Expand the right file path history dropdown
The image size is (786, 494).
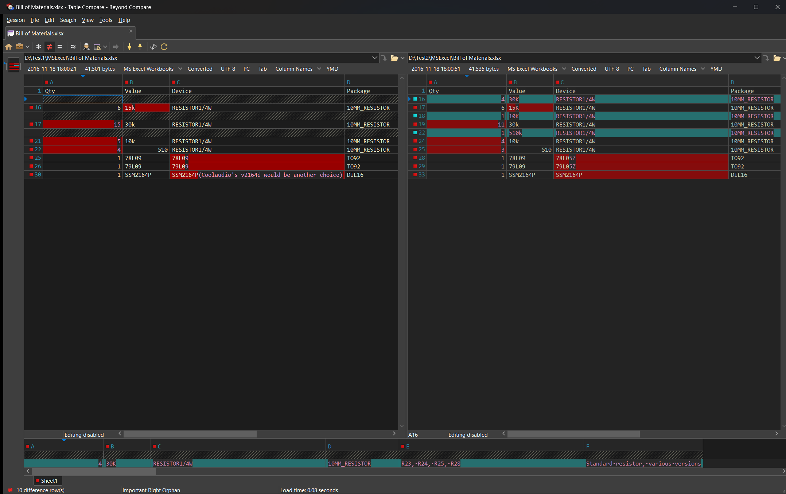tap(757, 58)
